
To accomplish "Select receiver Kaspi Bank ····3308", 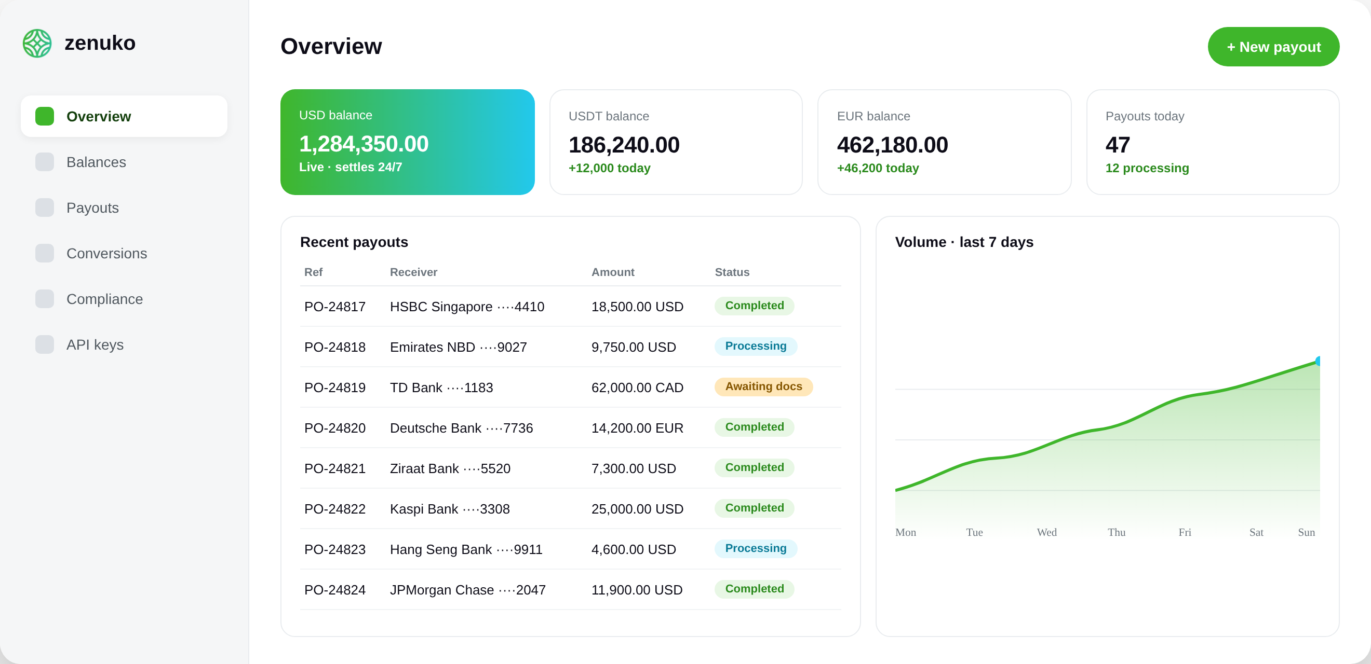I will [450, 509].
